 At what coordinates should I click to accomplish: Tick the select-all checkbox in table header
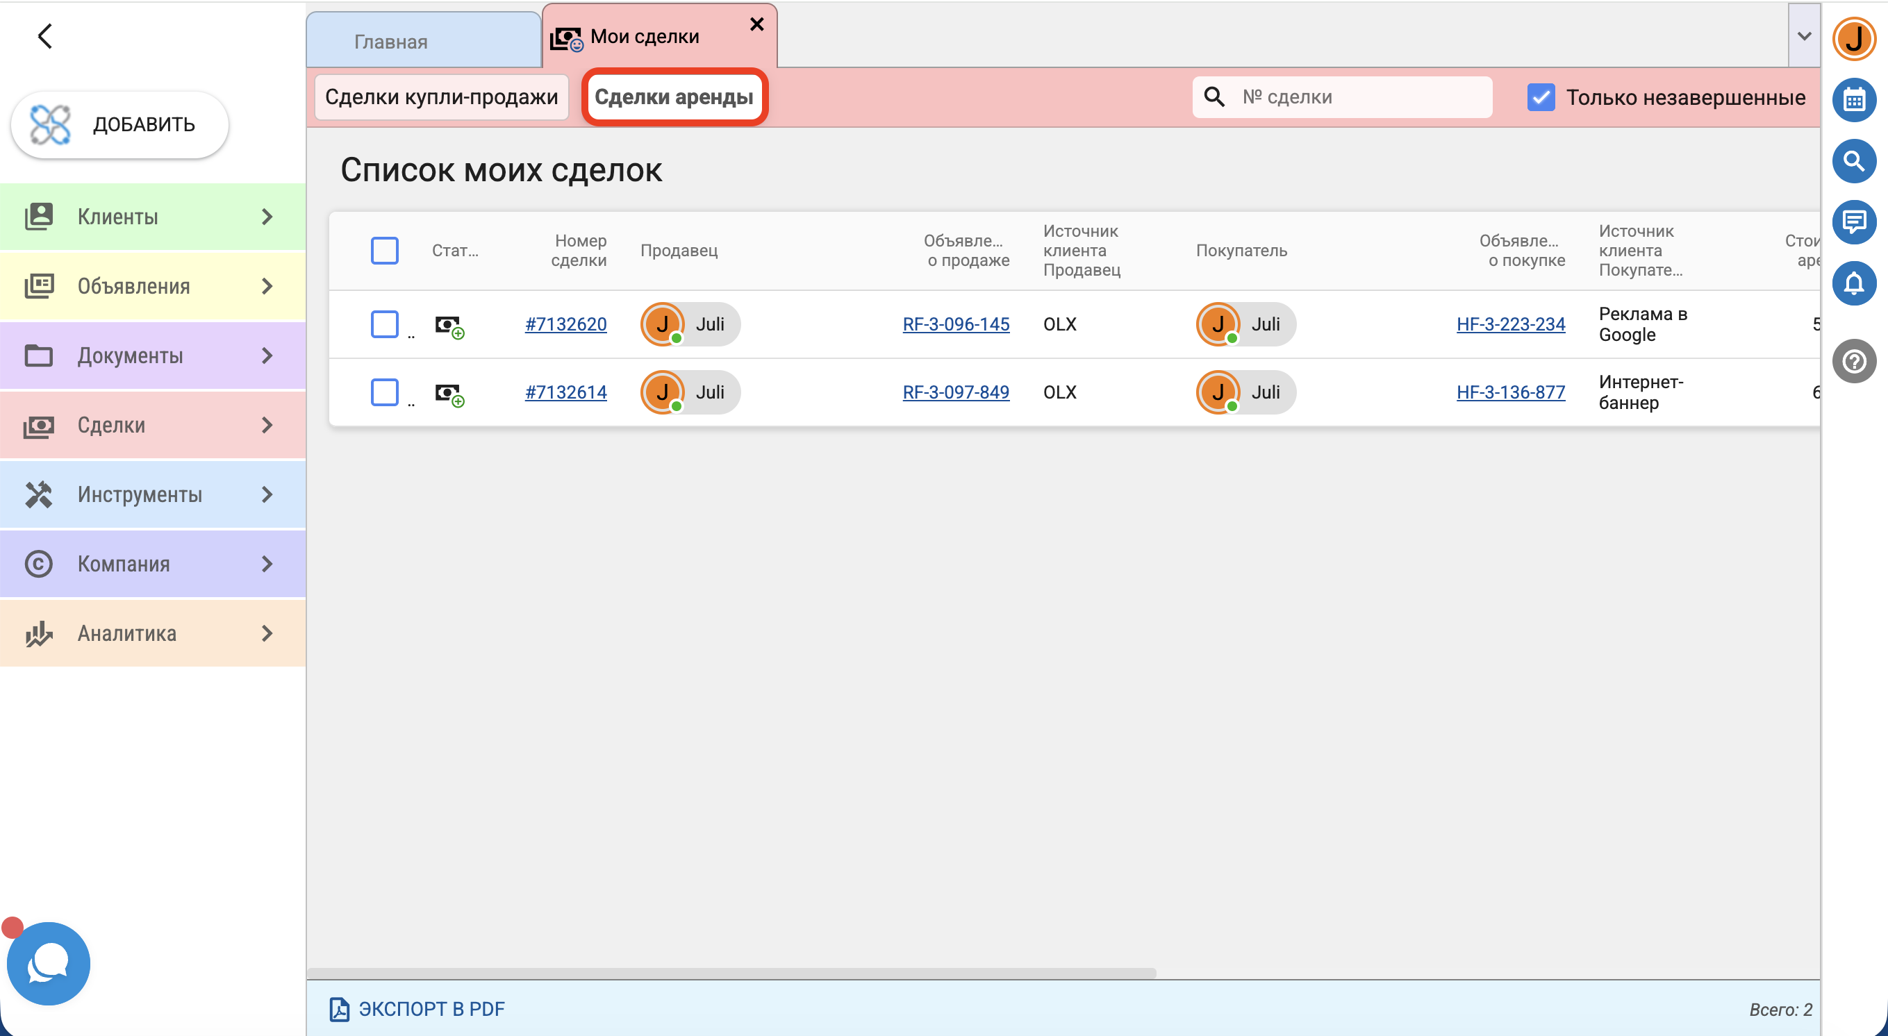tap(385, 251)
